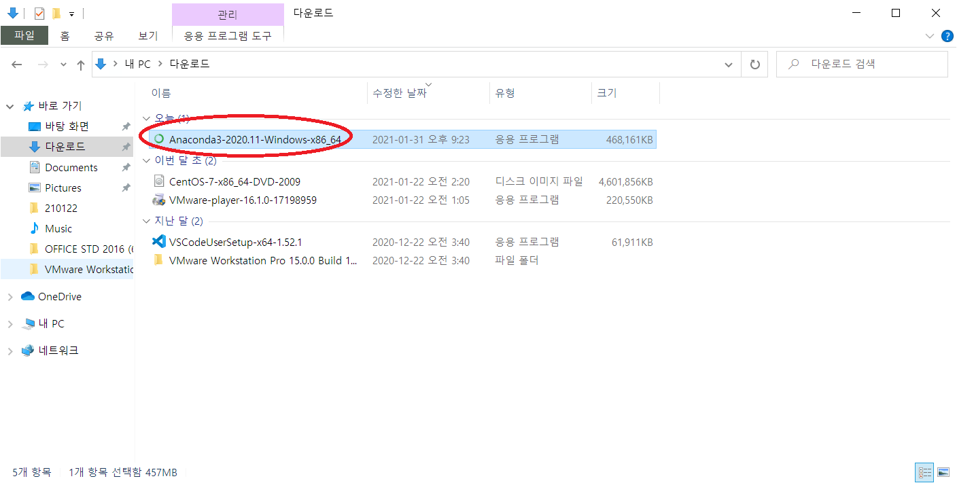Click the pin icon beside Pictures

pyautogui.click(x=126, y=188)
